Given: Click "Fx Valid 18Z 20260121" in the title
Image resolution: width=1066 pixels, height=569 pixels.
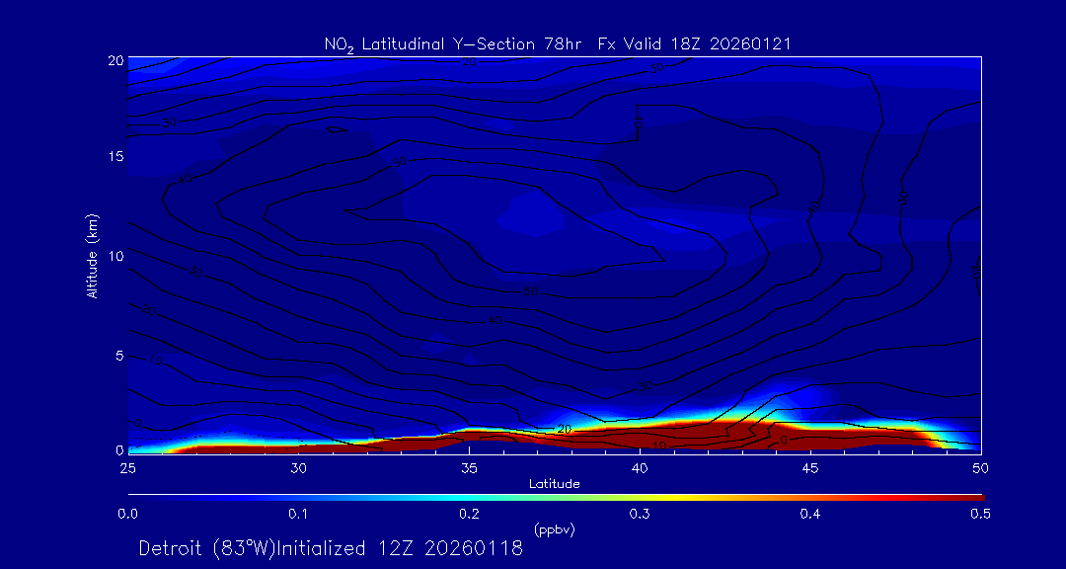Looking at the screenshot, I should [694, 43].
